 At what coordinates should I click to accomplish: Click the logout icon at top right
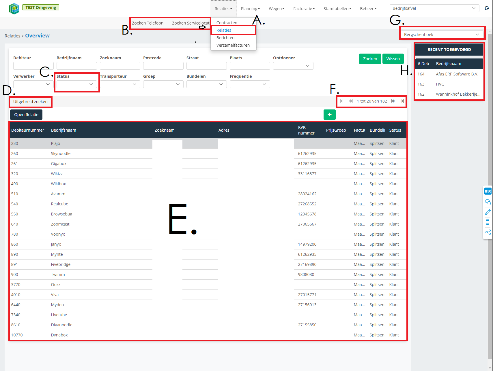(487, 8)
